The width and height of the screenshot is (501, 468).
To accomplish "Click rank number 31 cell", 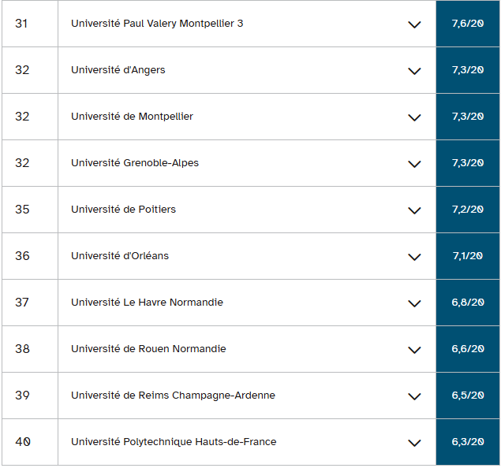I will (x=22, y=24).
